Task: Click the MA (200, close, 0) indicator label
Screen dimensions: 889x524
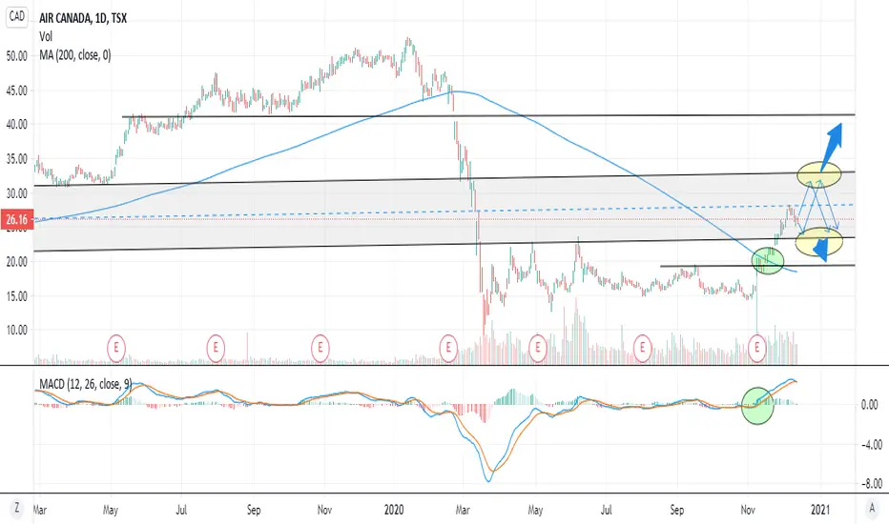Action: 75,55
